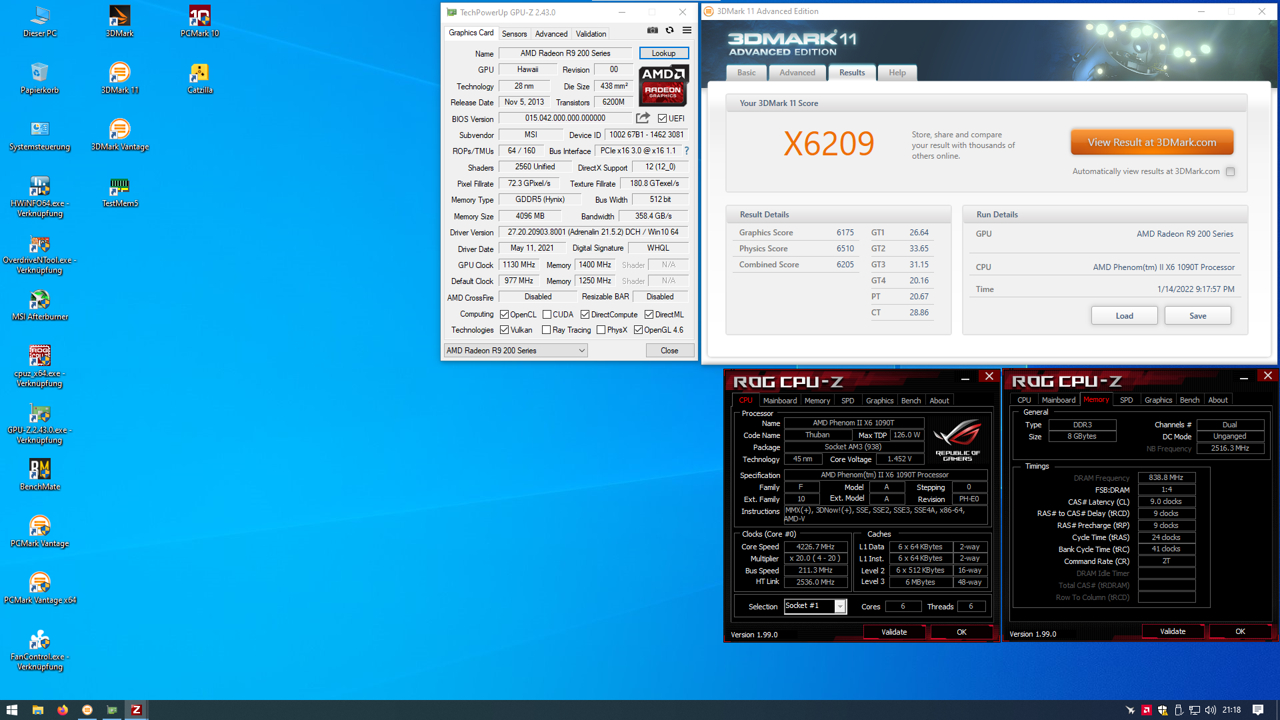Open Dieser PC desktop icon
The height and width of the screenshot is (720, 1280).
coord(40,21)
